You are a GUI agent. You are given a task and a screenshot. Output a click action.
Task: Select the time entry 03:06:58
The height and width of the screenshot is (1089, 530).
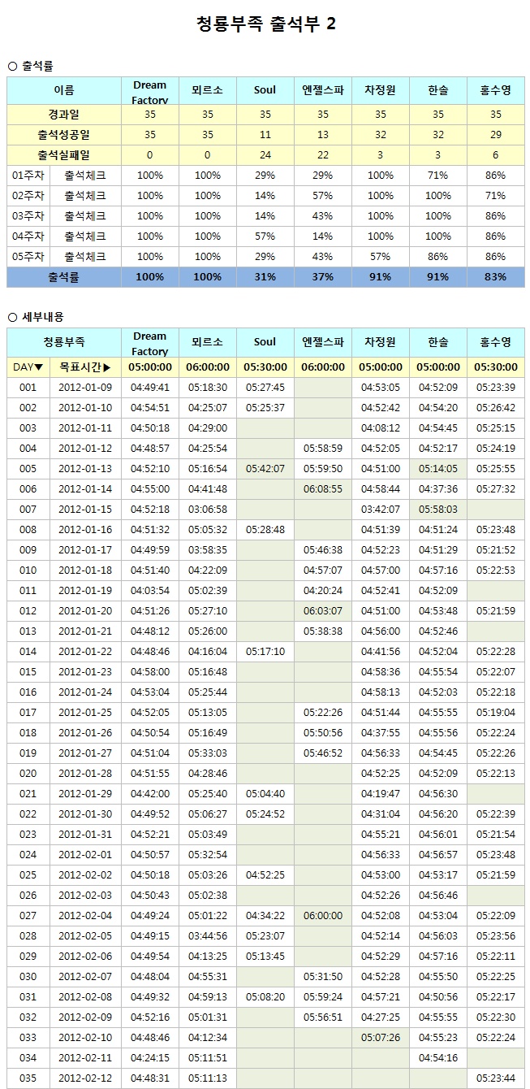(x=208, y=510)
